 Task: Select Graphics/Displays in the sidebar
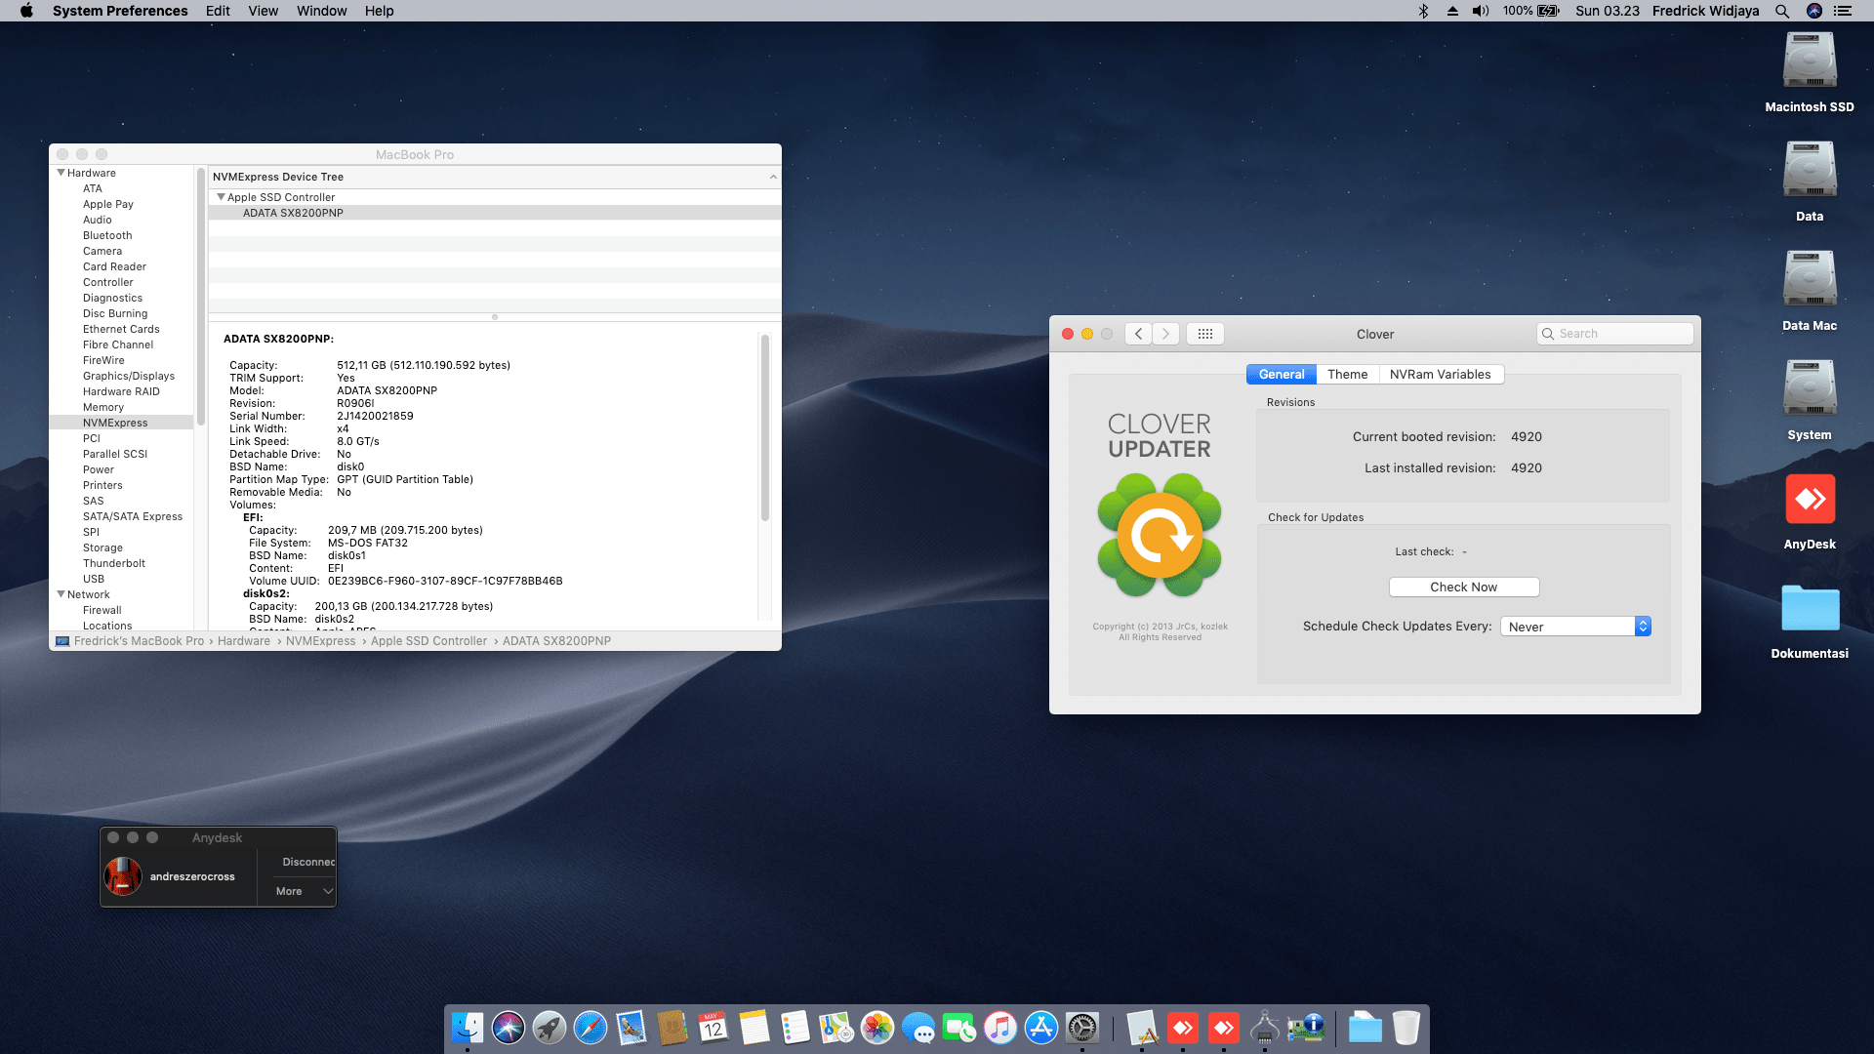coord(129,376)
